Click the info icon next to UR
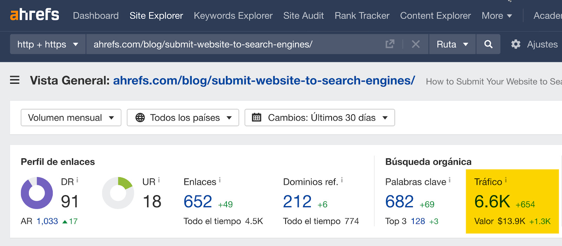Screen dimensions: 562x246 (x=159, y=180)
